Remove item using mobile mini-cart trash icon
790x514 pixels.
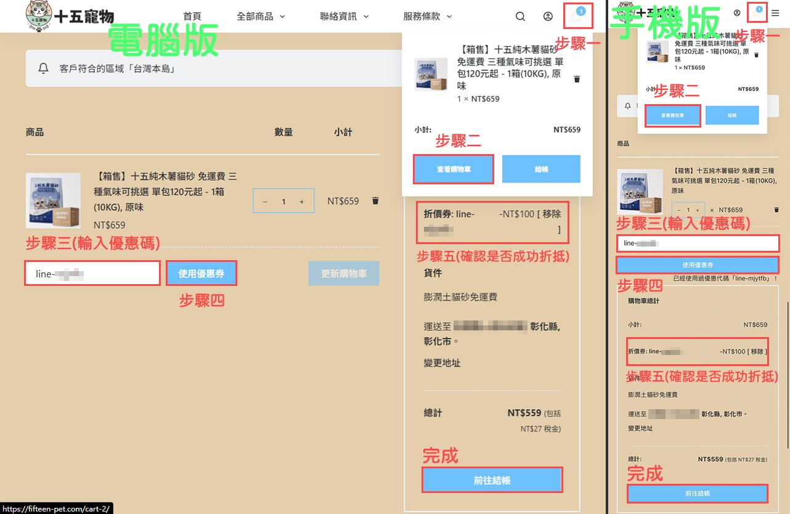pyautogui.click(x=757, y=55)
